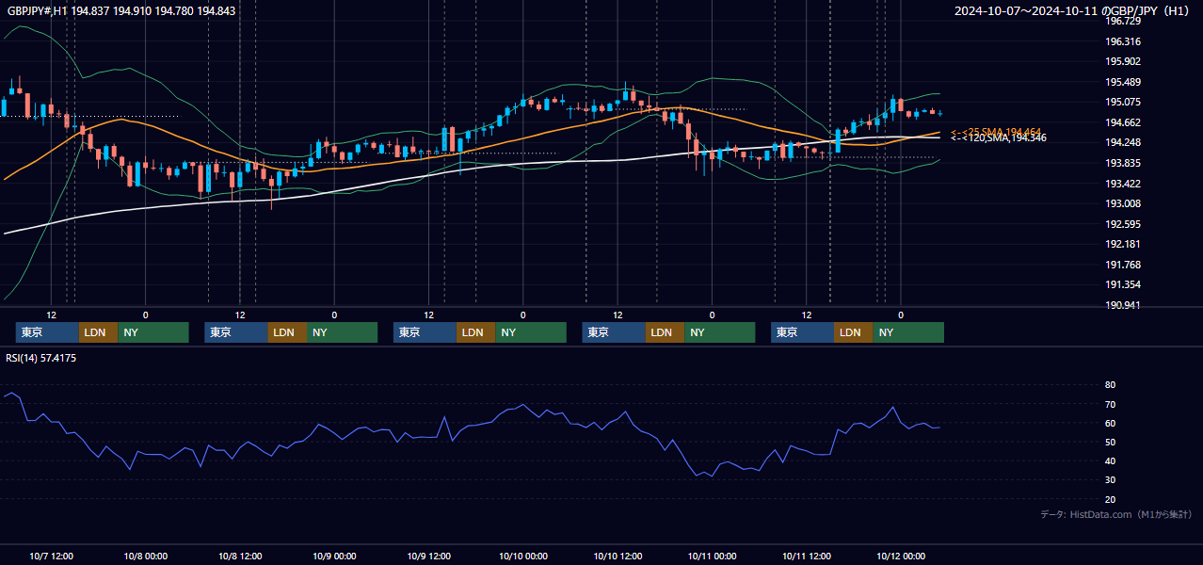Select the 10/8 NY session block
1203x565 pixels.
coord(342,332)
